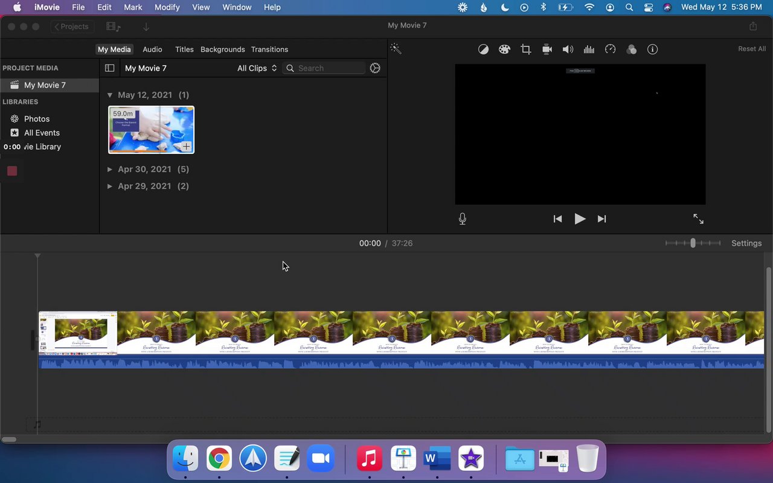This screenshot has width=773, height=483.
Task: Open the stabilization camera tool
Action: pos(547,50)
